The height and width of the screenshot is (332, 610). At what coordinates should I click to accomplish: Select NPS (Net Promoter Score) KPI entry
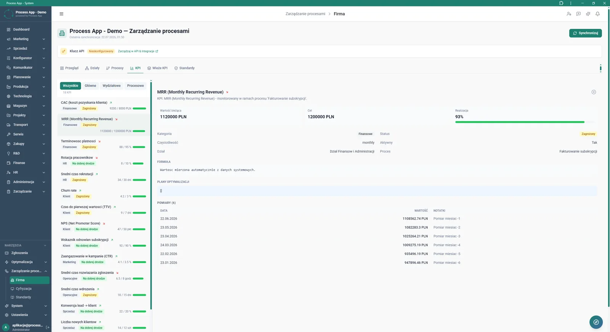point(103,226)
